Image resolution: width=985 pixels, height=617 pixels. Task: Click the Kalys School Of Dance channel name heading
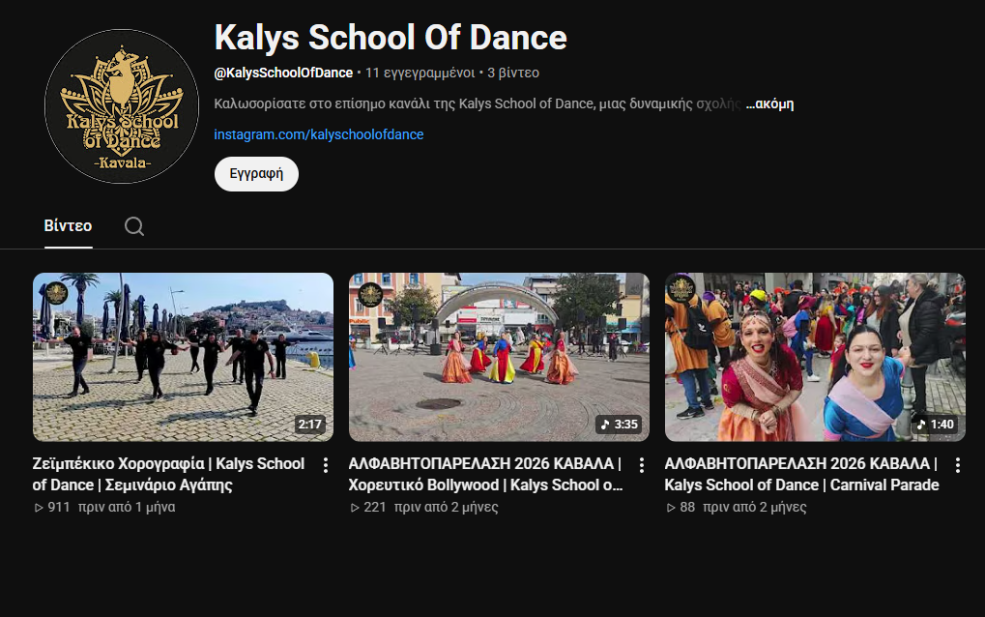[x=391, y=38]
